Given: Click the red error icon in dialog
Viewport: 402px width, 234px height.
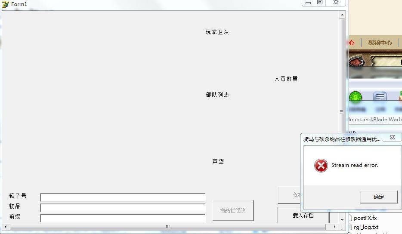Looking at the screenshot, I should [x=321, y=166].
